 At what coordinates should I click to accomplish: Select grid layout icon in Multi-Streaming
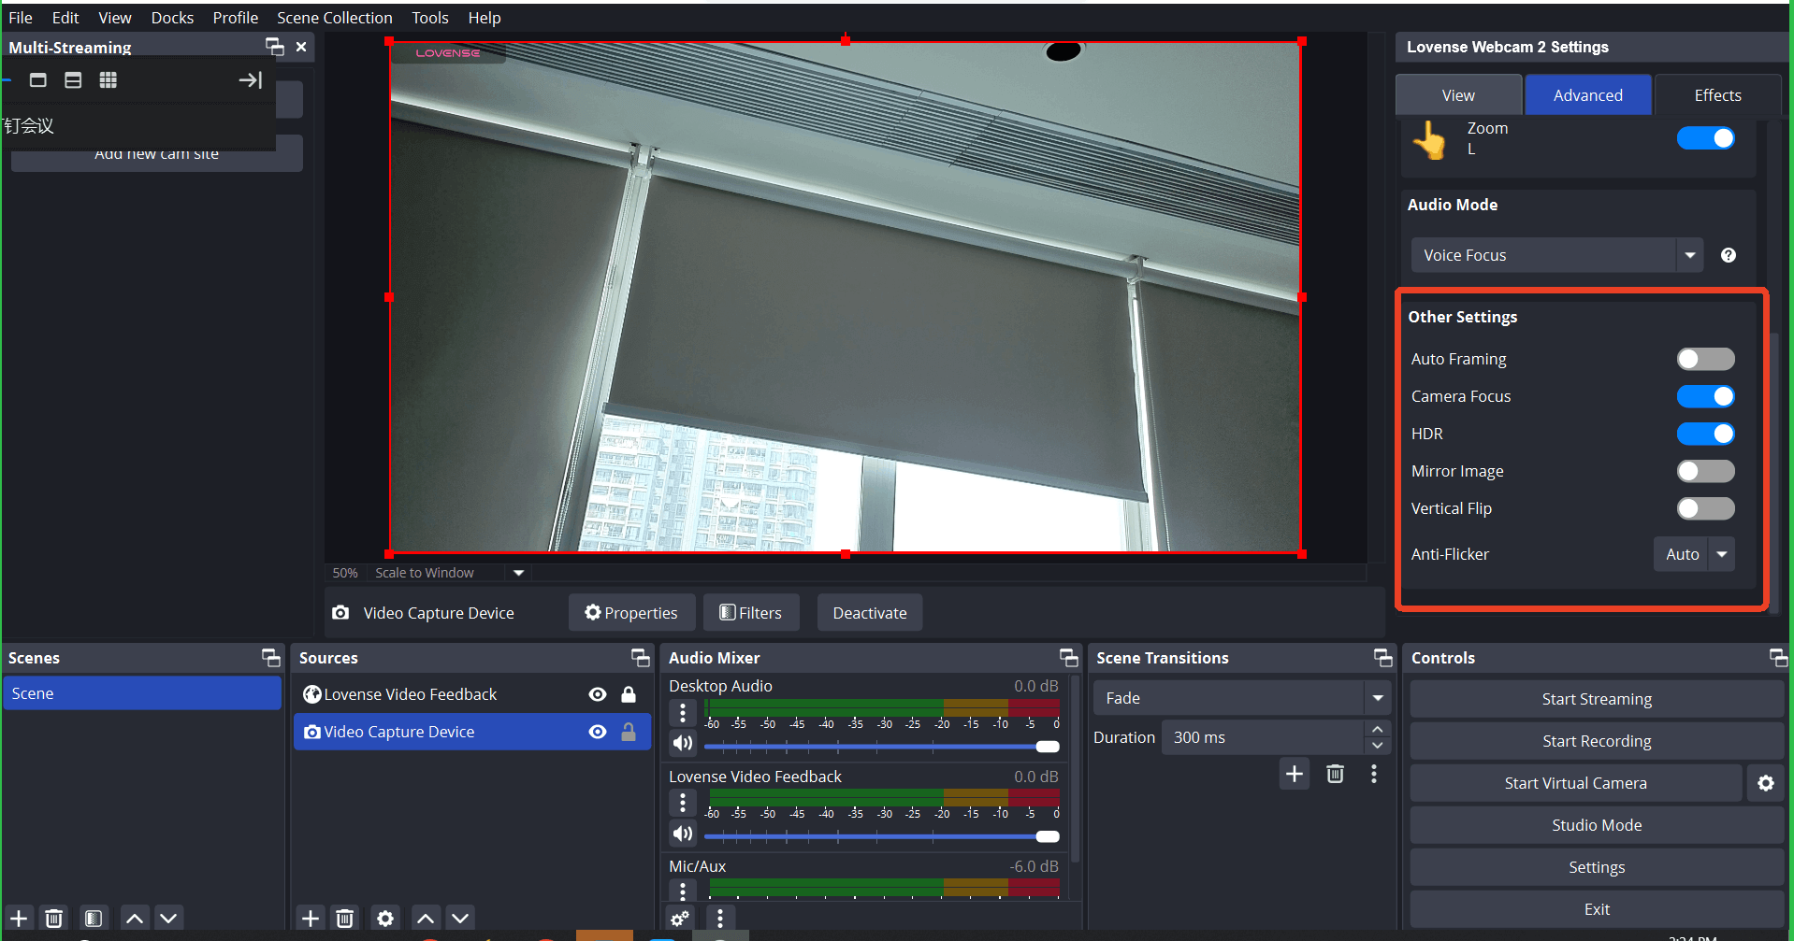click(x=109, y=80)
